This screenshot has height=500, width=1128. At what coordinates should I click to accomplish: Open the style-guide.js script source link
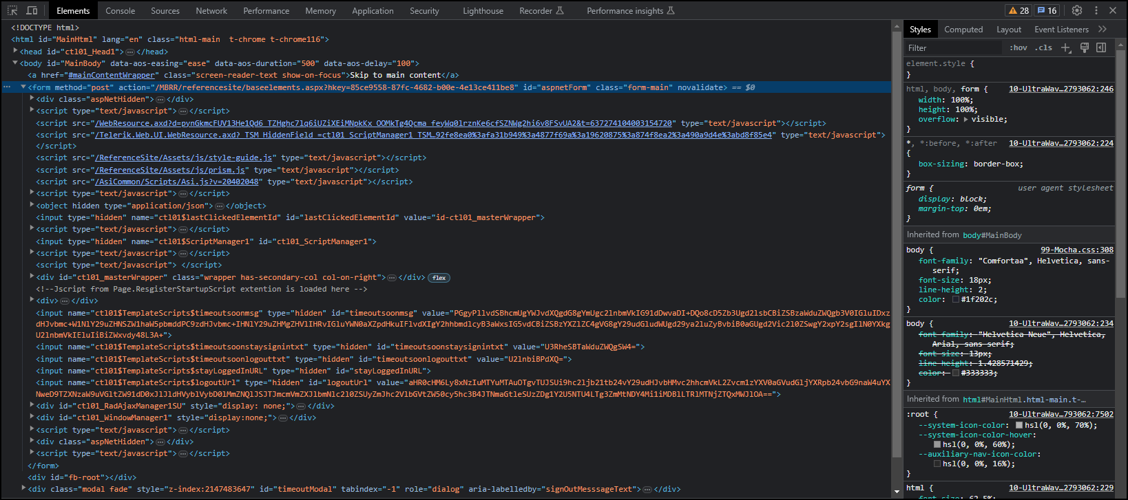point(184,157)
